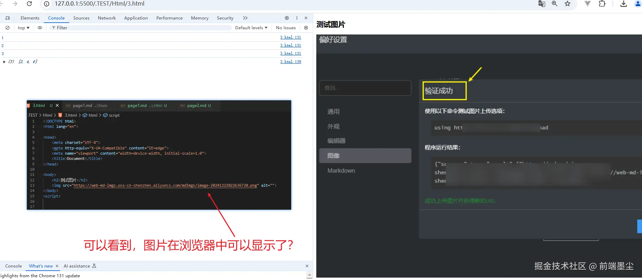
Task: Select the page1.md Tools editor tab
Action: coord(90,106)
